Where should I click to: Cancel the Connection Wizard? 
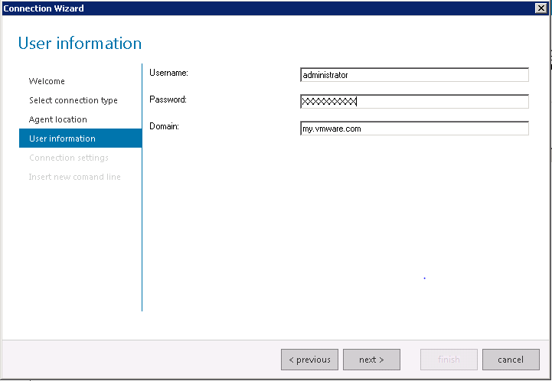(511, 360)
